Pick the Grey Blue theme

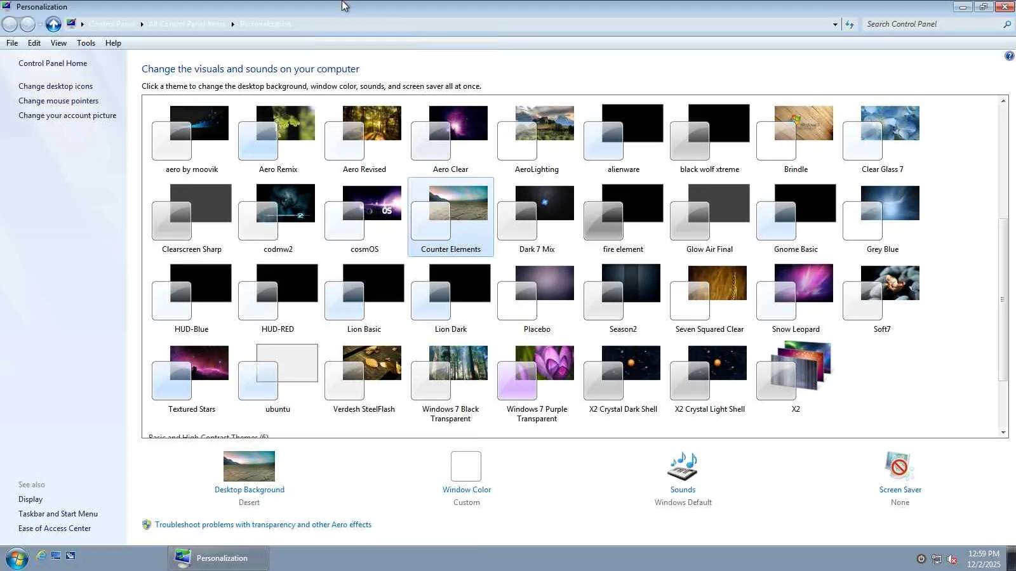[x=883, y=218]
